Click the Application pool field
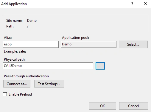The height and width of the screenshot is (112, 151). pos(89,44)
